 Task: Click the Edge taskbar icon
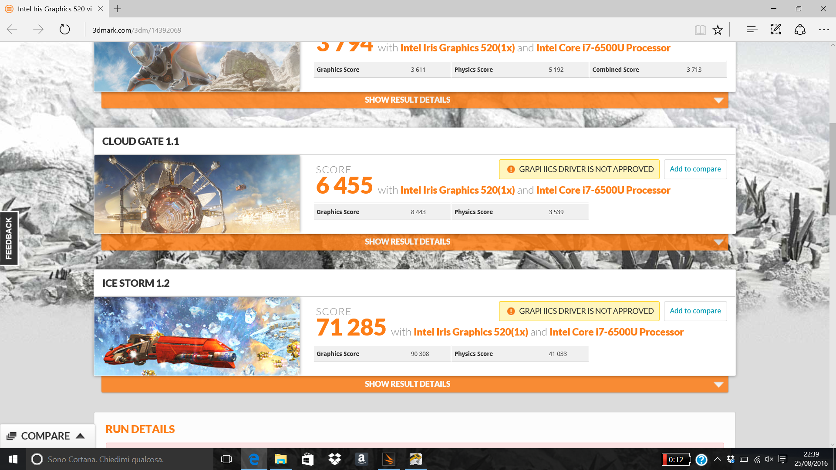pos(254,459)
